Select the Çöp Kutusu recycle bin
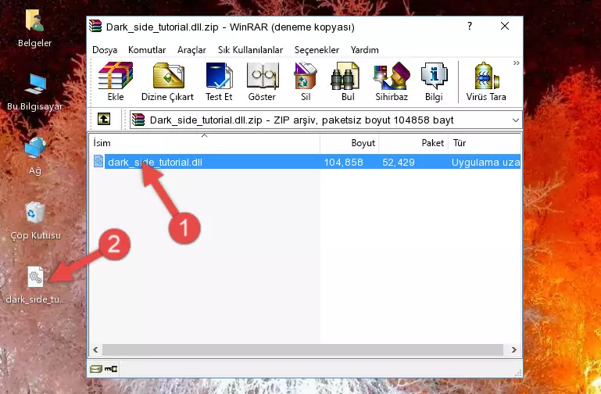Viewport: 601px width, 394px height. 35,220
